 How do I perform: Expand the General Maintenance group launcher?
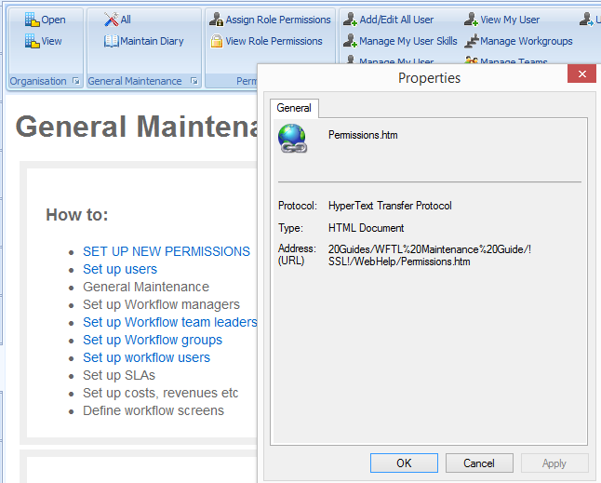(x=194, y=82)
